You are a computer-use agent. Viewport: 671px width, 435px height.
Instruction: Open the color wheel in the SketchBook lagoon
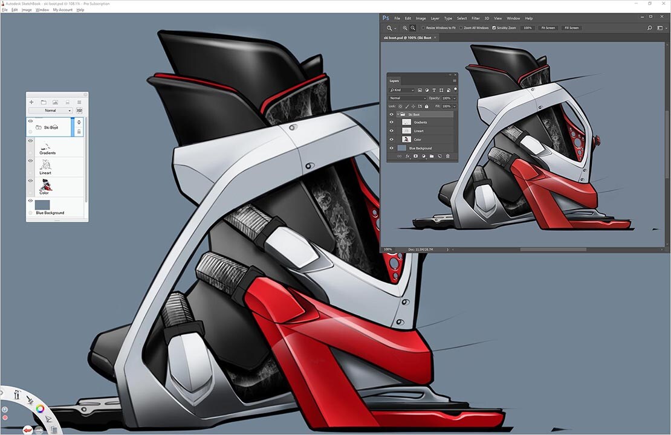pyautogui.click(x=40, y=408)
